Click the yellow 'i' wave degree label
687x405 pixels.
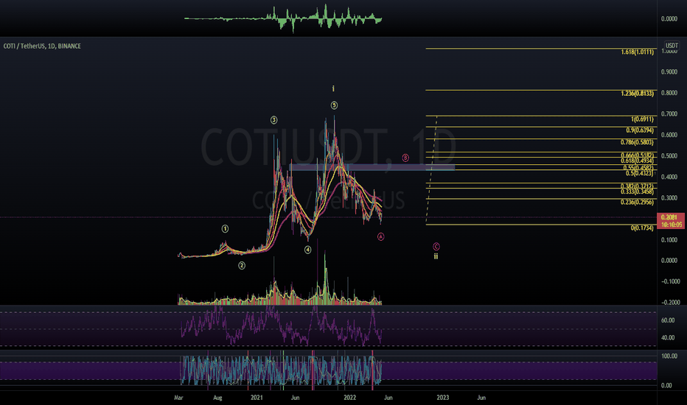point(333,89)
